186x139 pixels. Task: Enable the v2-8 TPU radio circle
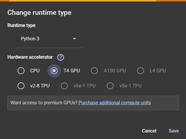pyautogui.click(x=21, y=86)
